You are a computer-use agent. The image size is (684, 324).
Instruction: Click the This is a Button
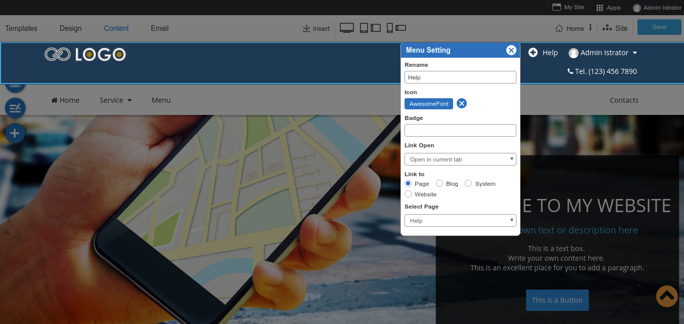557,300
